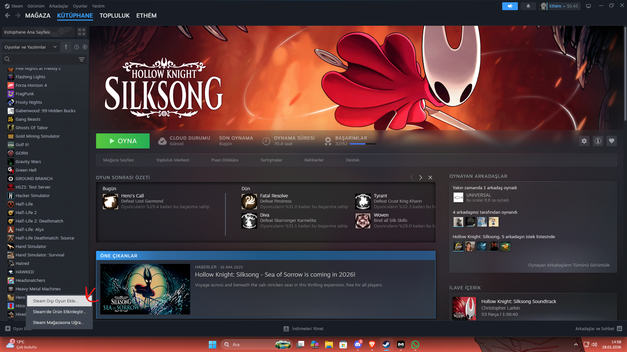This screenshot has width=627, height=352.
Task: Open the Destek link
Action: pos(353,160)
